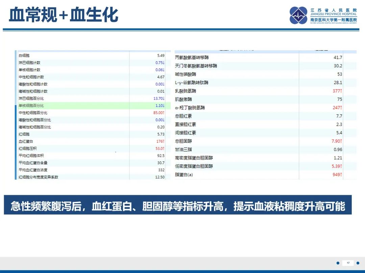Click the 淋巴细胞计数 row label

(29, 63)
